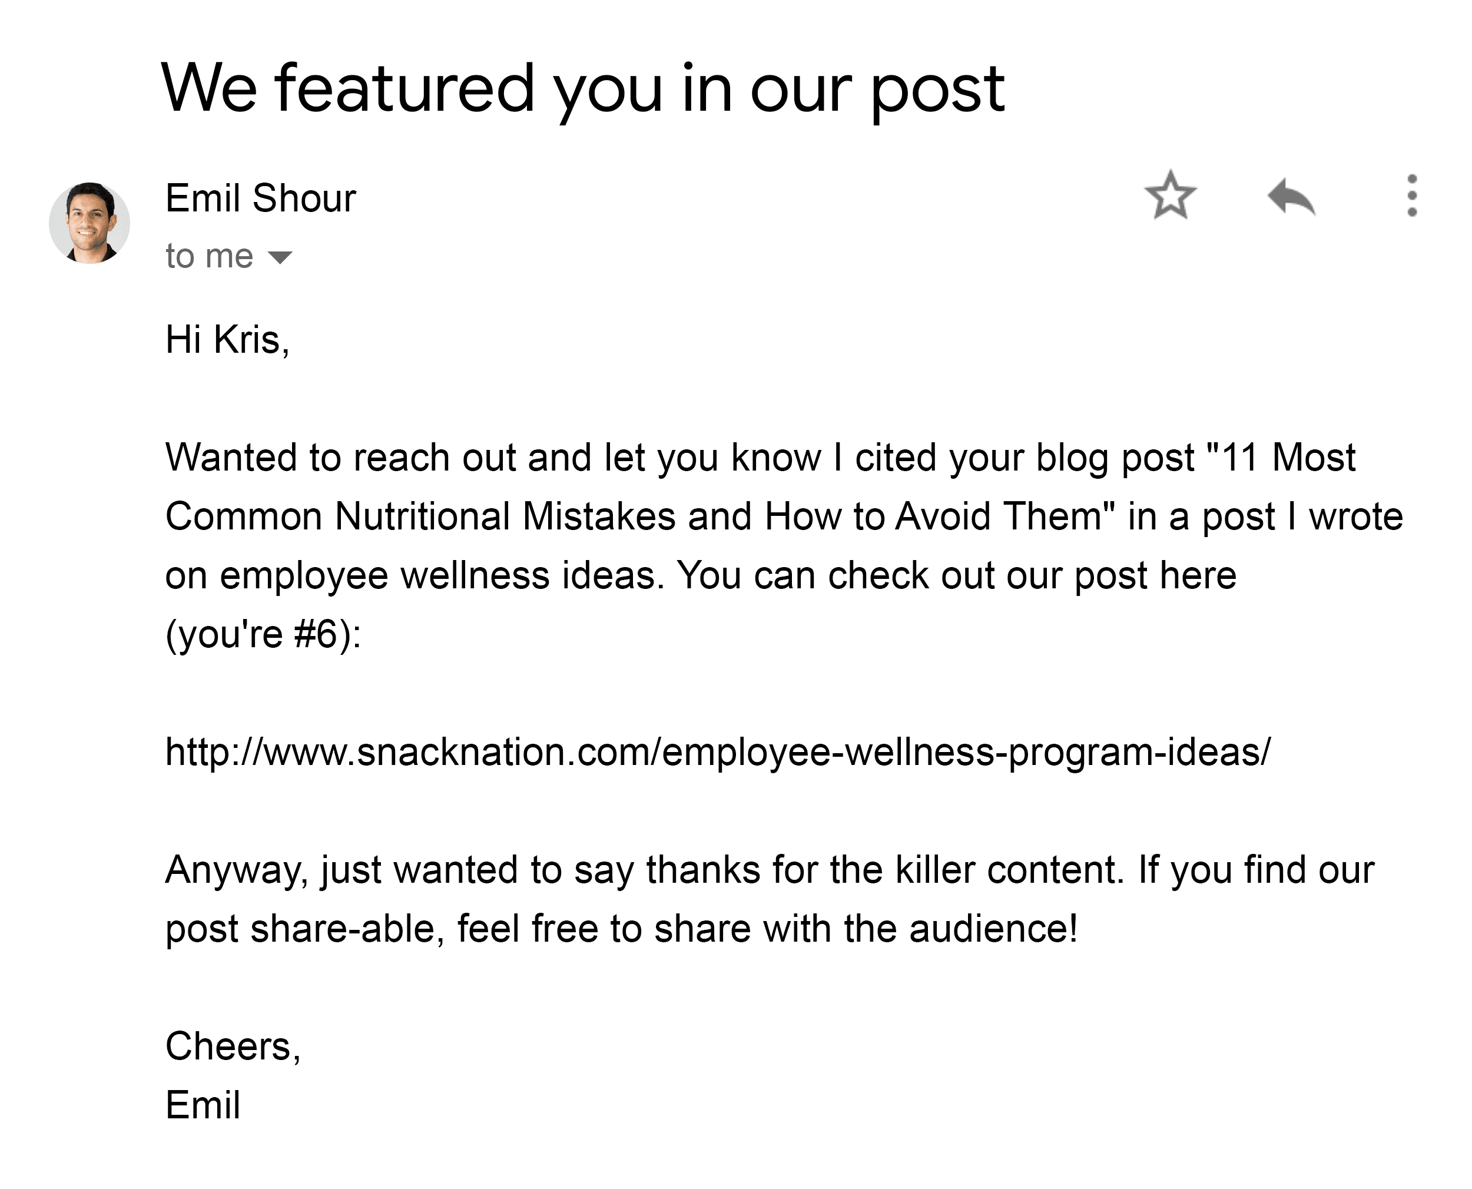Screen dimensions: 1472x1189
Task: Open the three-dot more options menu
Action: (x=1412, y=196)
